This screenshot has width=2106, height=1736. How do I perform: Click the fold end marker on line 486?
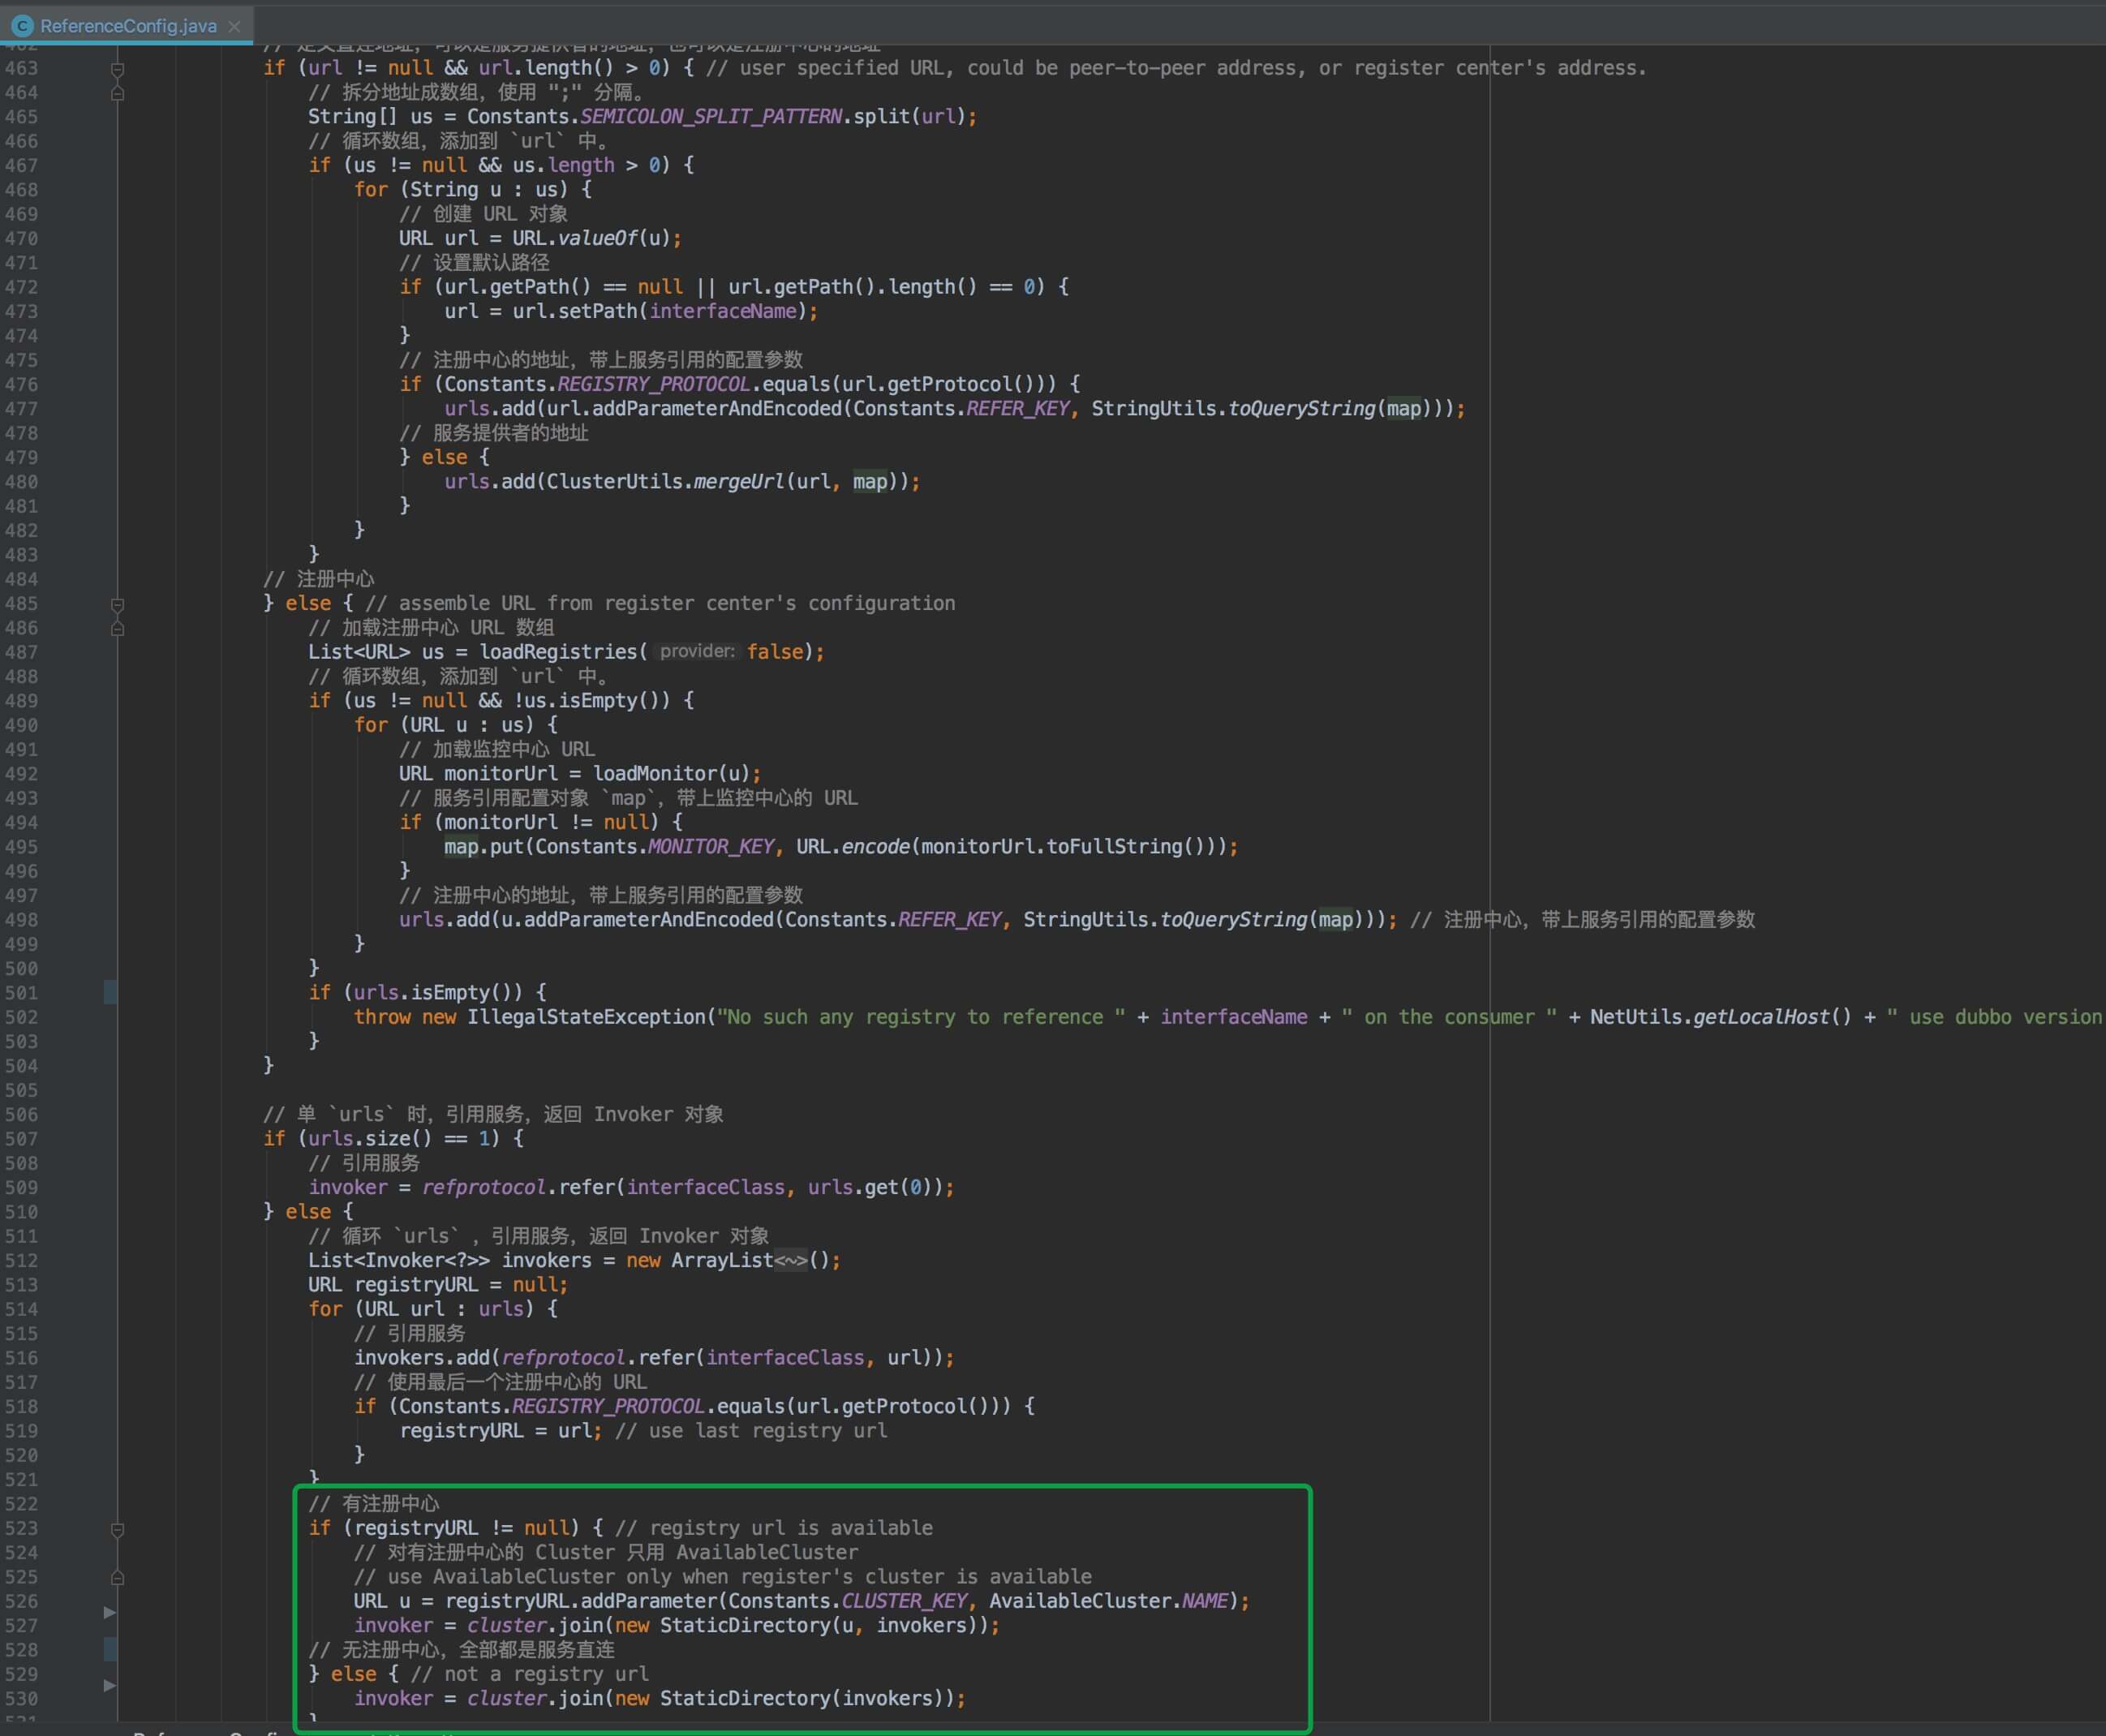coord(117,629)
